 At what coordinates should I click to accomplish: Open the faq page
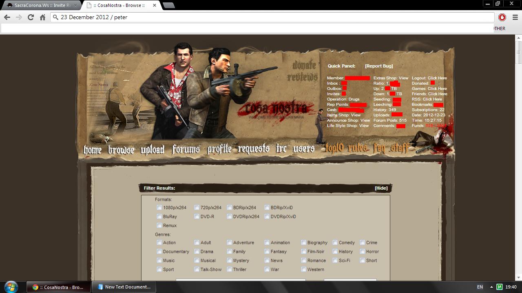pyautogui.click(x=379, y=149)
